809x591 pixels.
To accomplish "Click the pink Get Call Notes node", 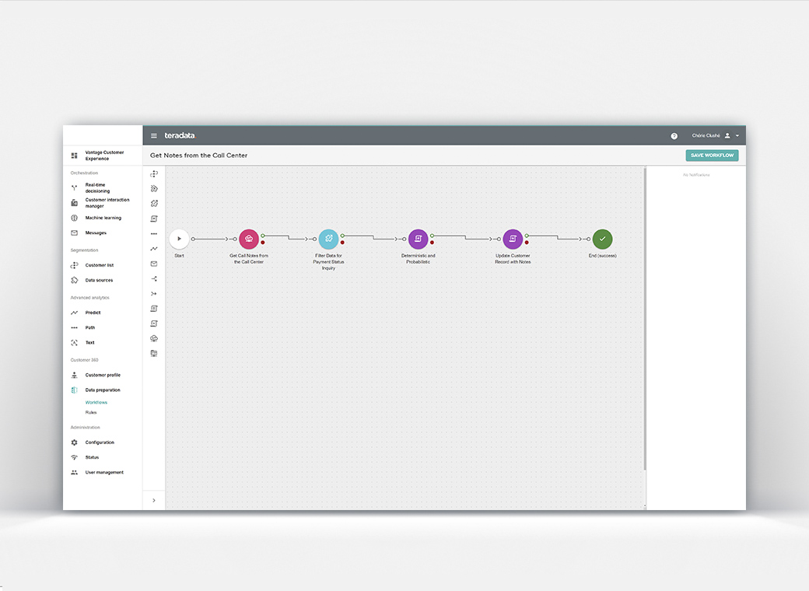I will pos(249,239).
